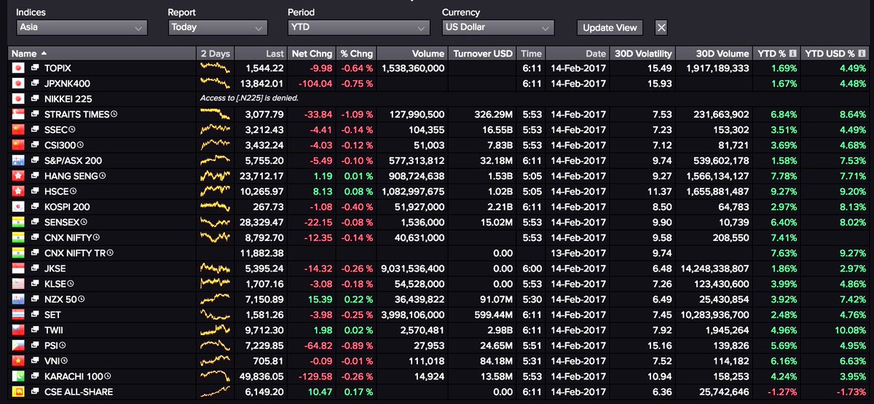Sort by the Last column header
Image resolution: width=874 pixels, height=404 pixels.
(x=261, y=53)
